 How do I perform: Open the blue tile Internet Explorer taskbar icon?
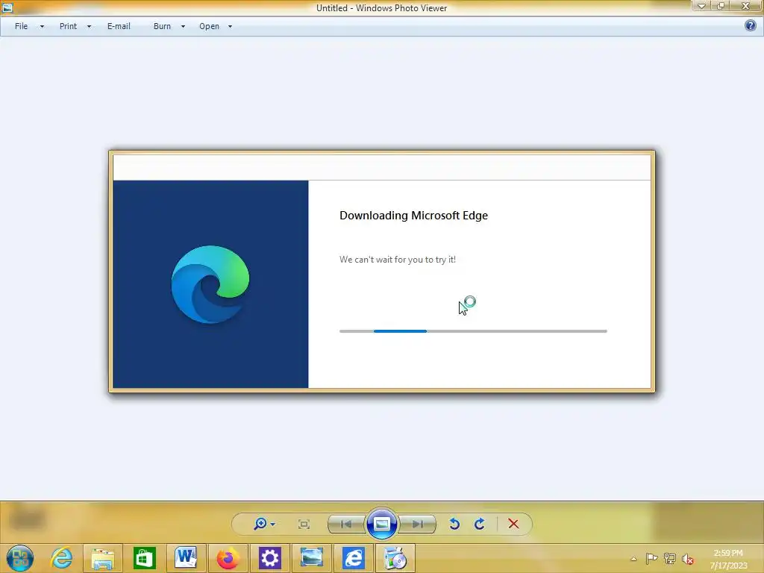(x=353, y=558)
